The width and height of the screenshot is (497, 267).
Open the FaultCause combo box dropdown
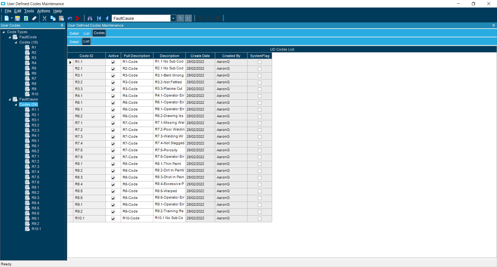173,18
